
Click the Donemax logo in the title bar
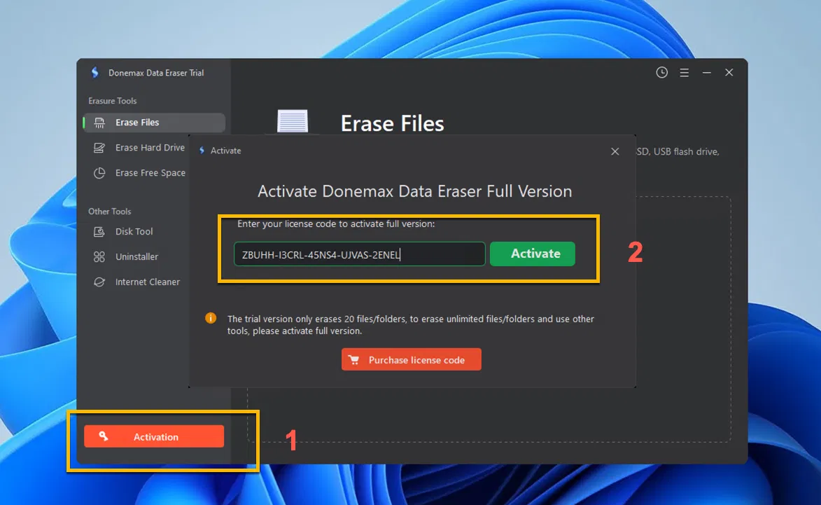[x=95, y=72]
